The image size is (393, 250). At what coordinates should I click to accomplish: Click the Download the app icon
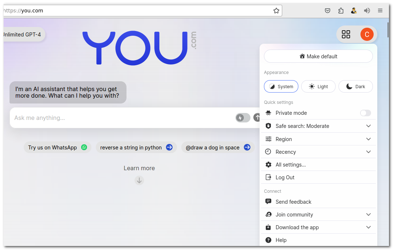(x=268, y=227)
